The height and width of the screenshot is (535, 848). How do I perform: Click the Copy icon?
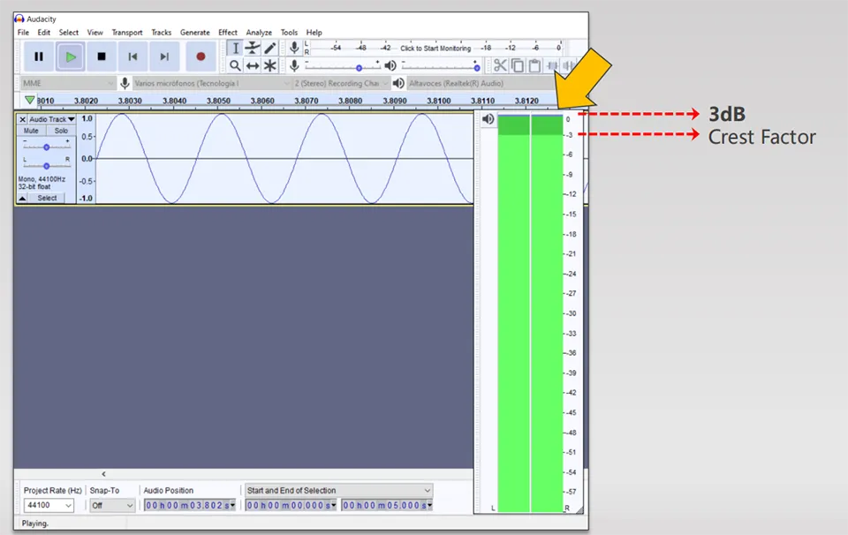pos(518,65)
